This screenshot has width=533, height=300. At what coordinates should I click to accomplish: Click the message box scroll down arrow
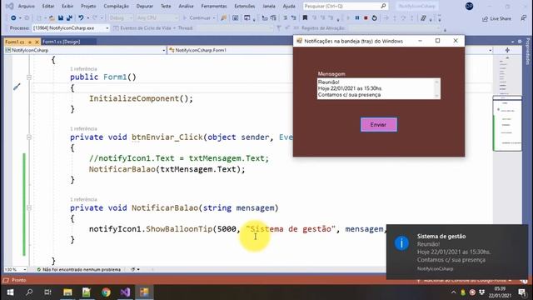click(436, 96)
